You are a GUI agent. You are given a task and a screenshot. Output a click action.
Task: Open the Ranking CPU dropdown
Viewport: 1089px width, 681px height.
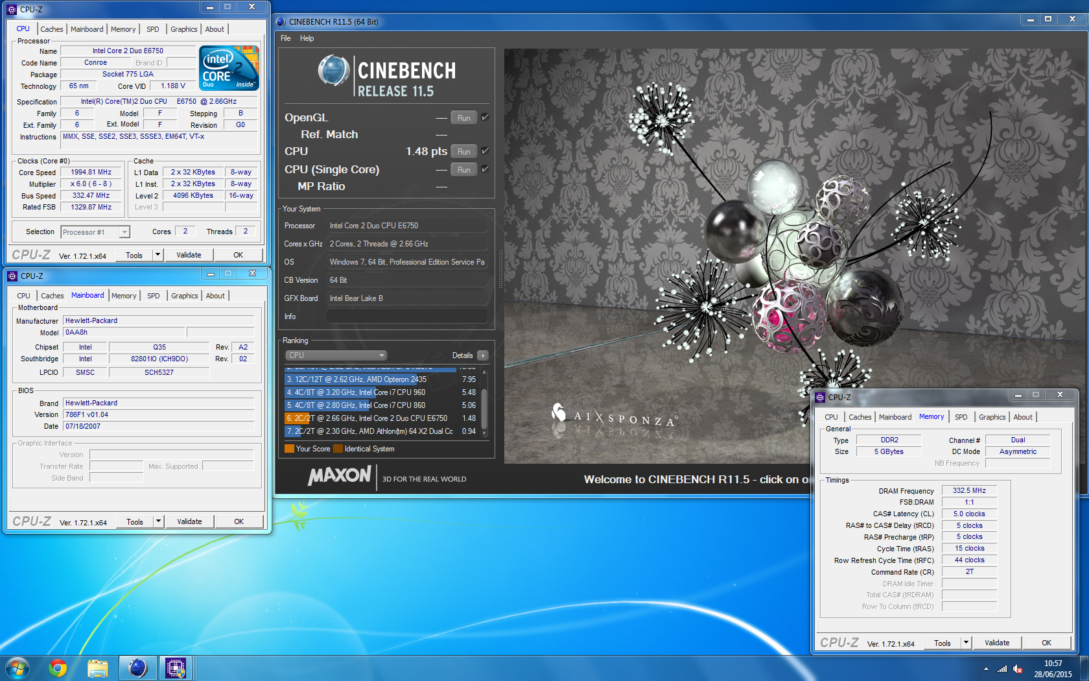pyautogui.click(x=336, y=355)
